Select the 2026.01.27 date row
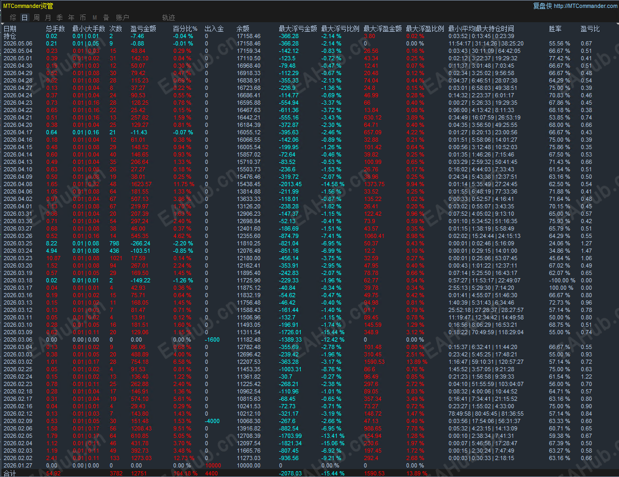The image size is (619, 477). coord(18,465)
